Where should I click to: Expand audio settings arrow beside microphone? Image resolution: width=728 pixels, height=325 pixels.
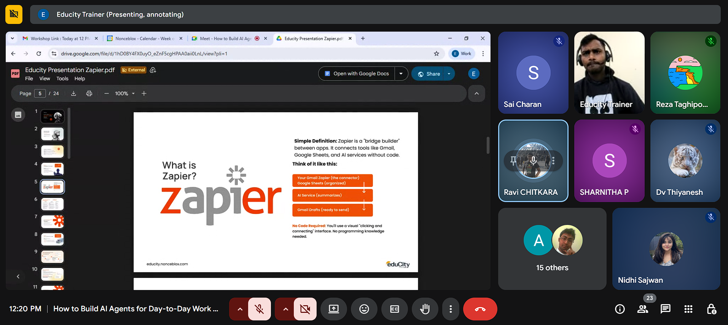tap(240, 309)
